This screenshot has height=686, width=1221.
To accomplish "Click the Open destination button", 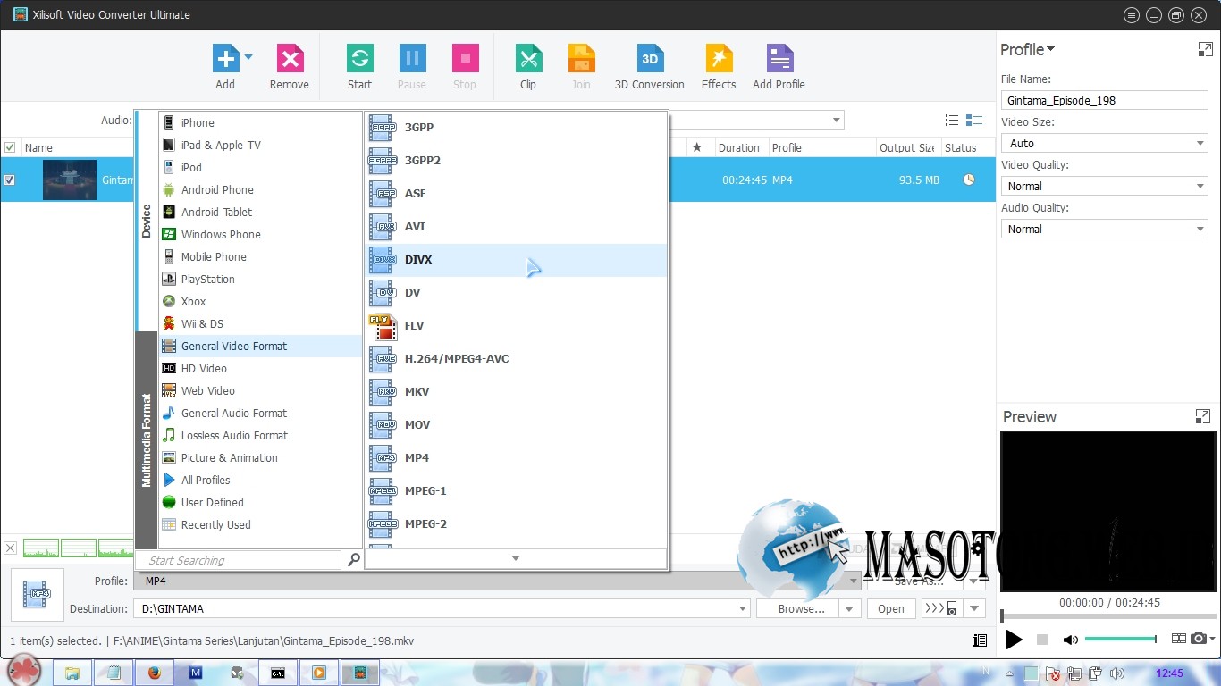I will (890, 609).
